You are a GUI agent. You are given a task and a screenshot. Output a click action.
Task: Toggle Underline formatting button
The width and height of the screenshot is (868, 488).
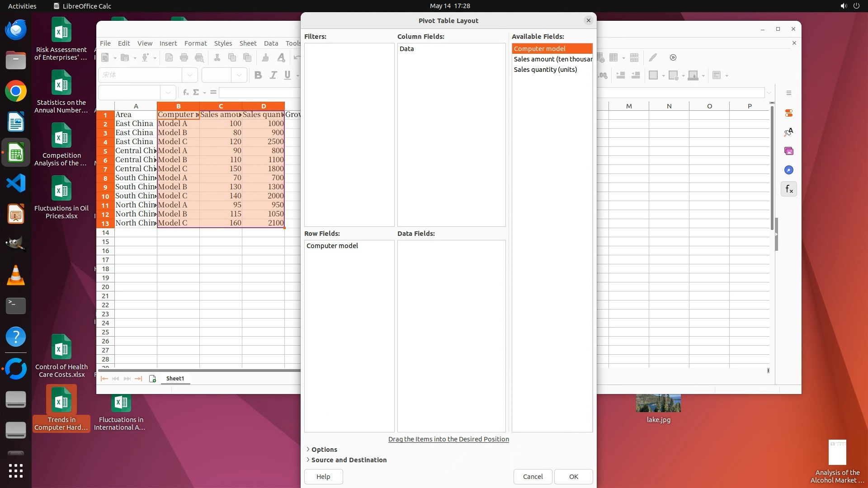[x=288, y=75]
